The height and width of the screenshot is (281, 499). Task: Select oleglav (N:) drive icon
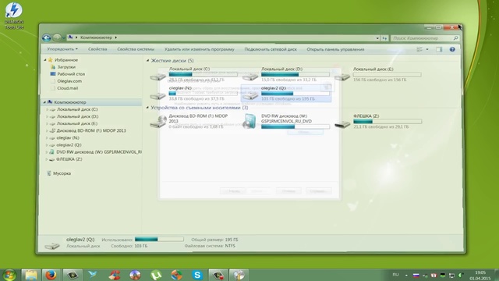tap(158, 95)
